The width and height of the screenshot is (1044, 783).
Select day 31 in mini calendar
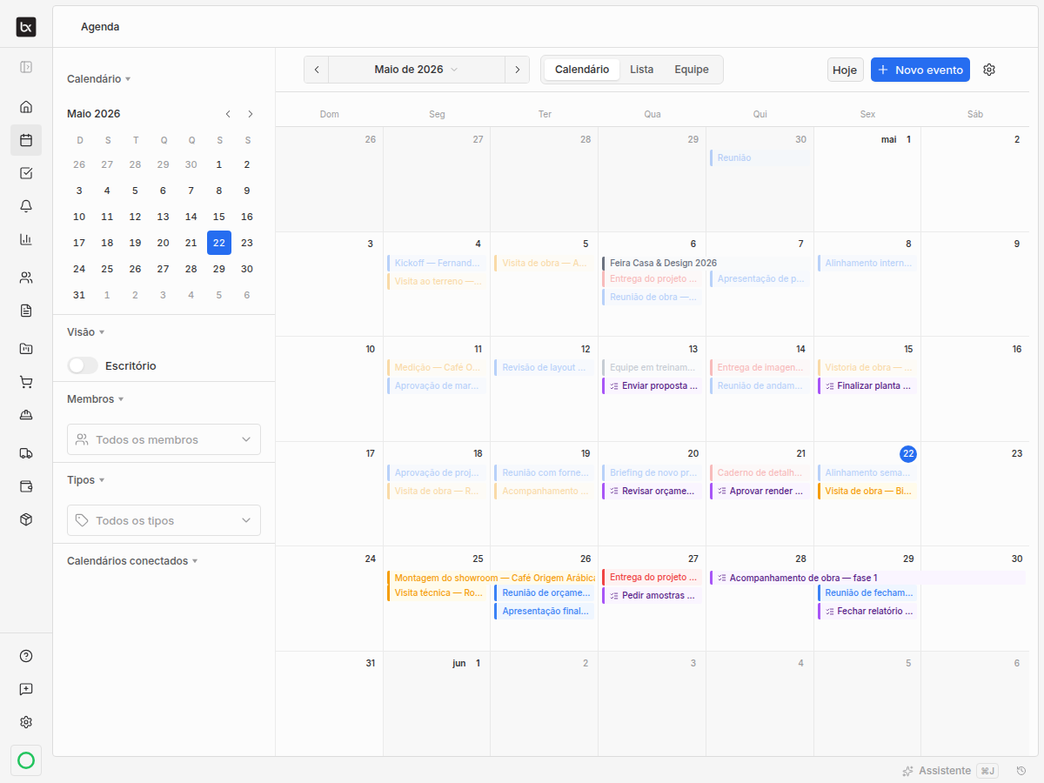tap(79, 295)
